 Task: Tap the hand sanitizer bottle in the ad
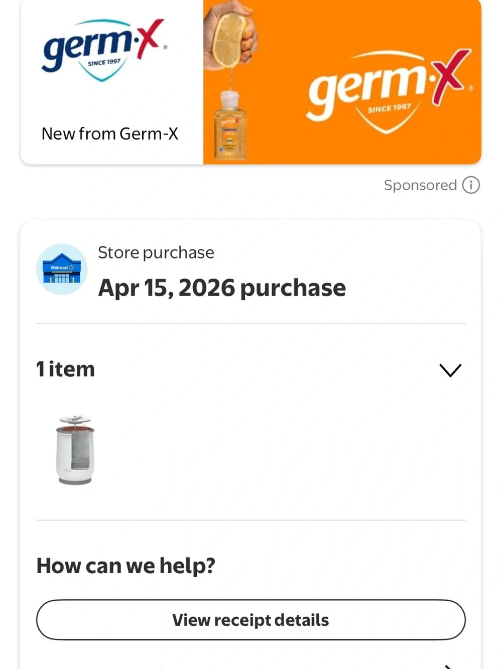pyautogui.click(x=230, y=125)
